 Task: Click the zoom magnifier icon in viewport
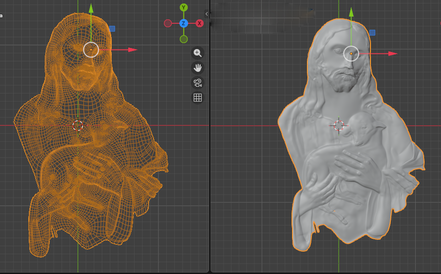[x=197, y=53]
